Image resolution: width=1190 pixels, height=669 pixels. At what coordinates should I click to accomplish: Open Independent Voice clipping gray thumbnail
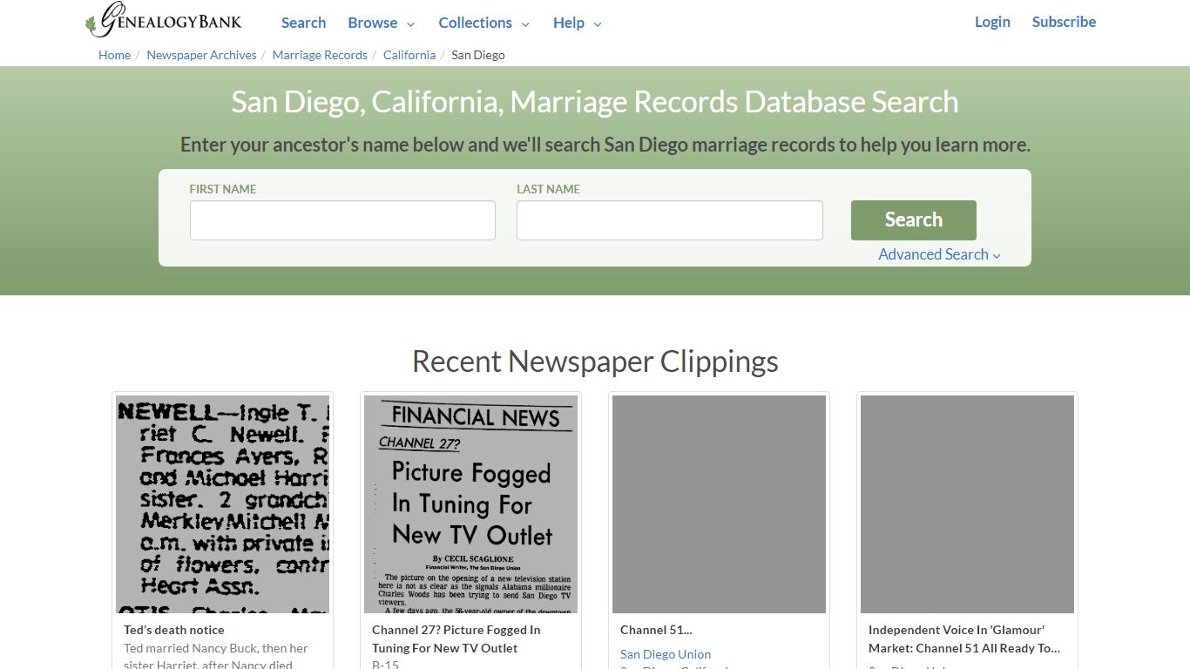[x=967, y=504]
